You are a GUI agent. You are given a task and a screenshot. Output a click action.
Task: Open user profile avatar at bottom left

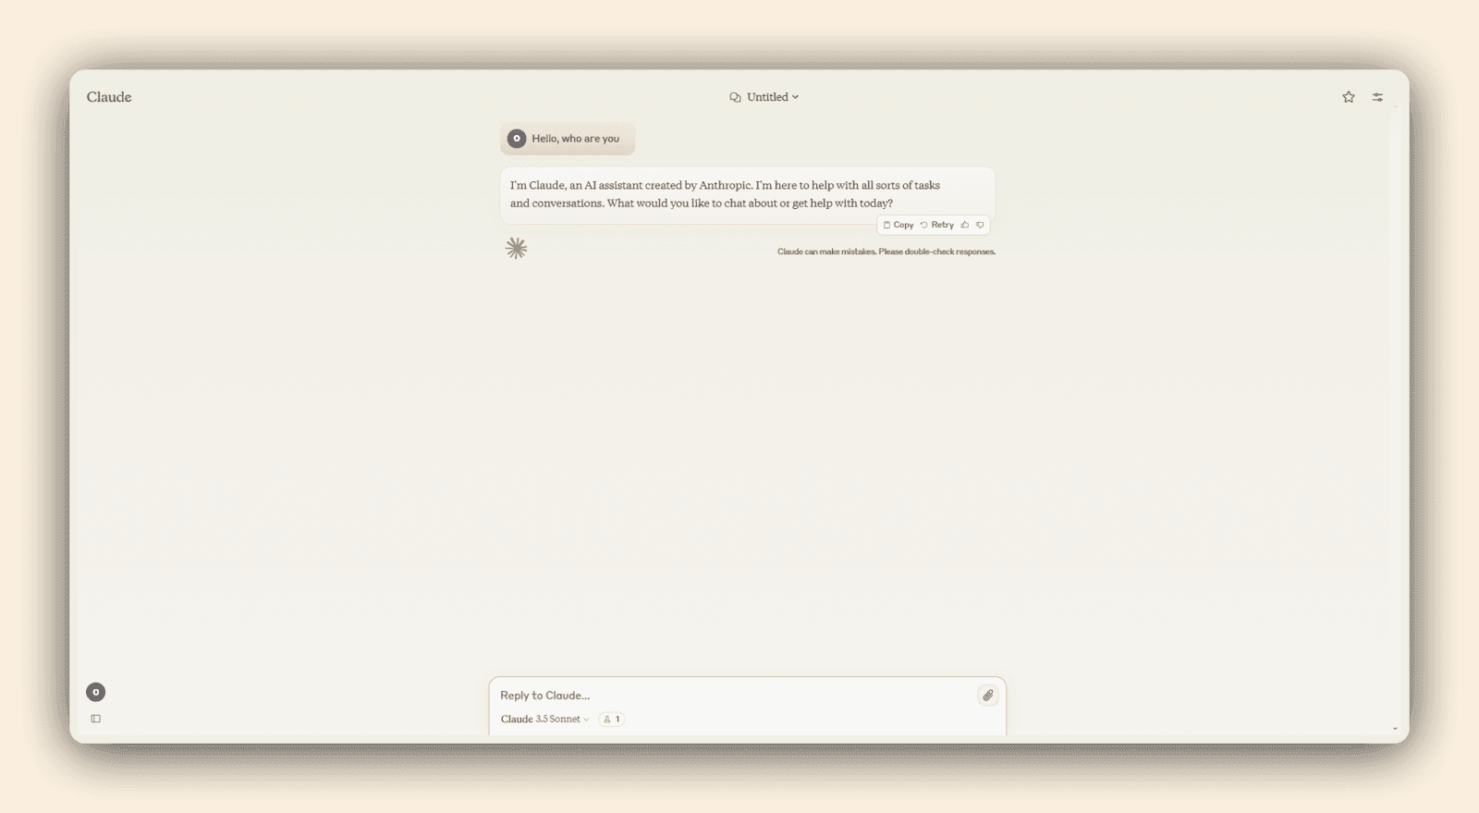click(x=95, y=692)
